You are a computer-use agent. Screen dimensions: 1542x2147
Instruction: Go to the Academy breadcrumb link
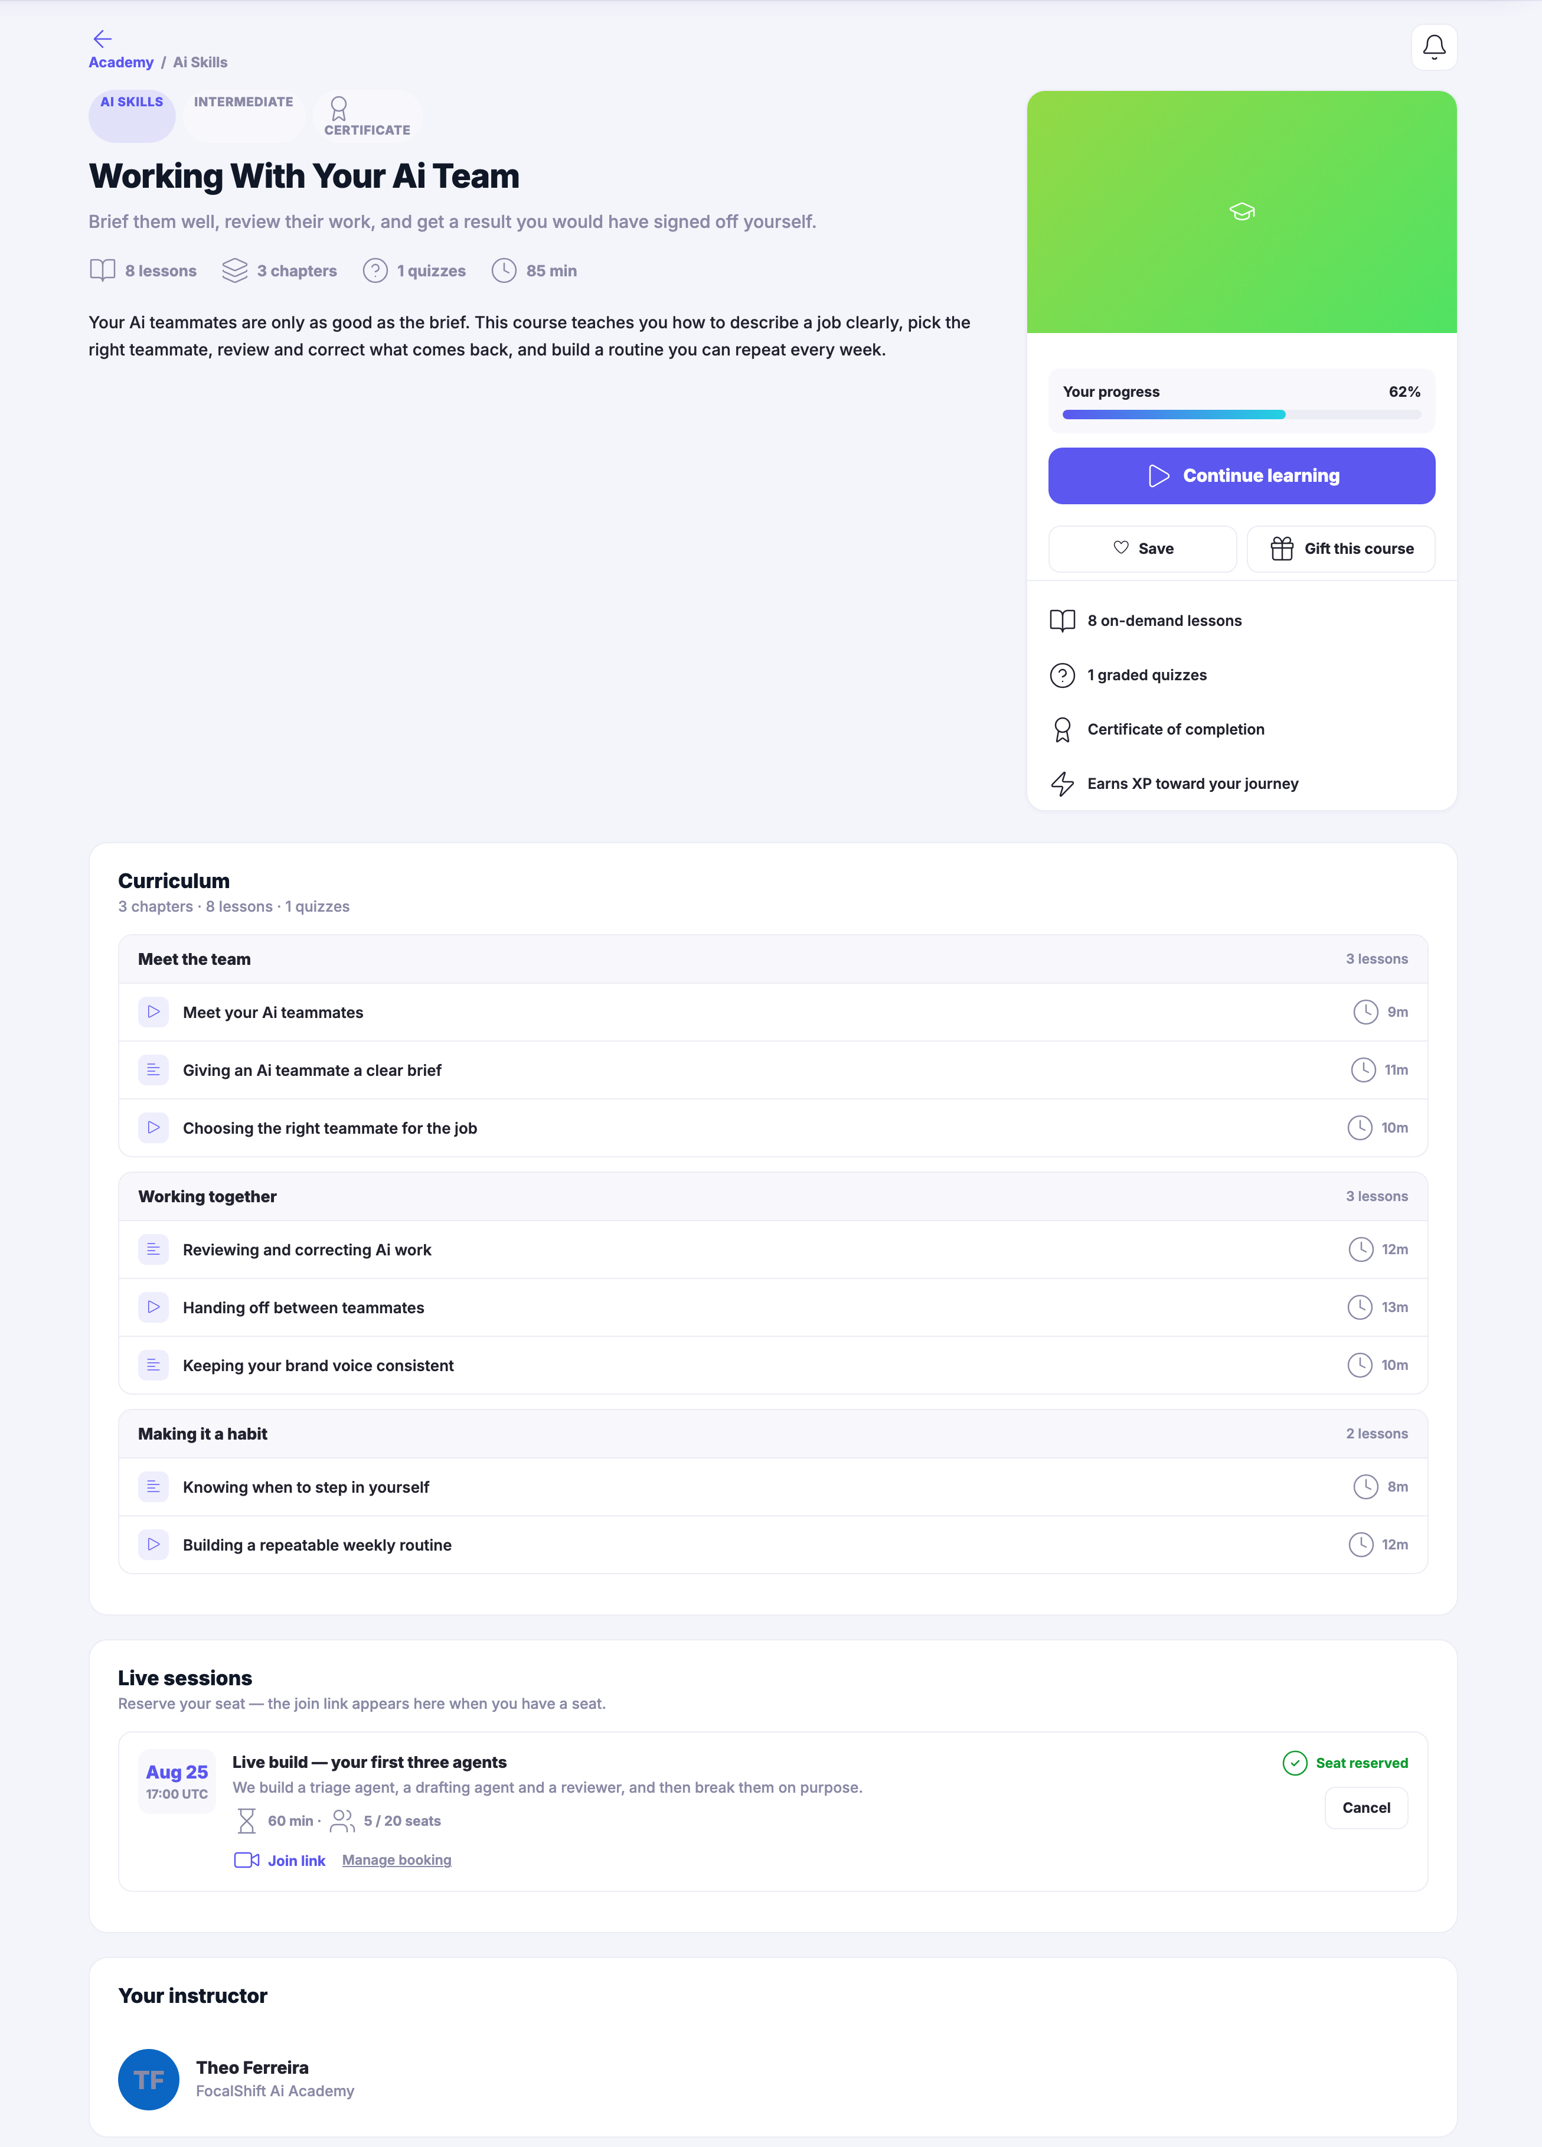click(x=121, y=63)
